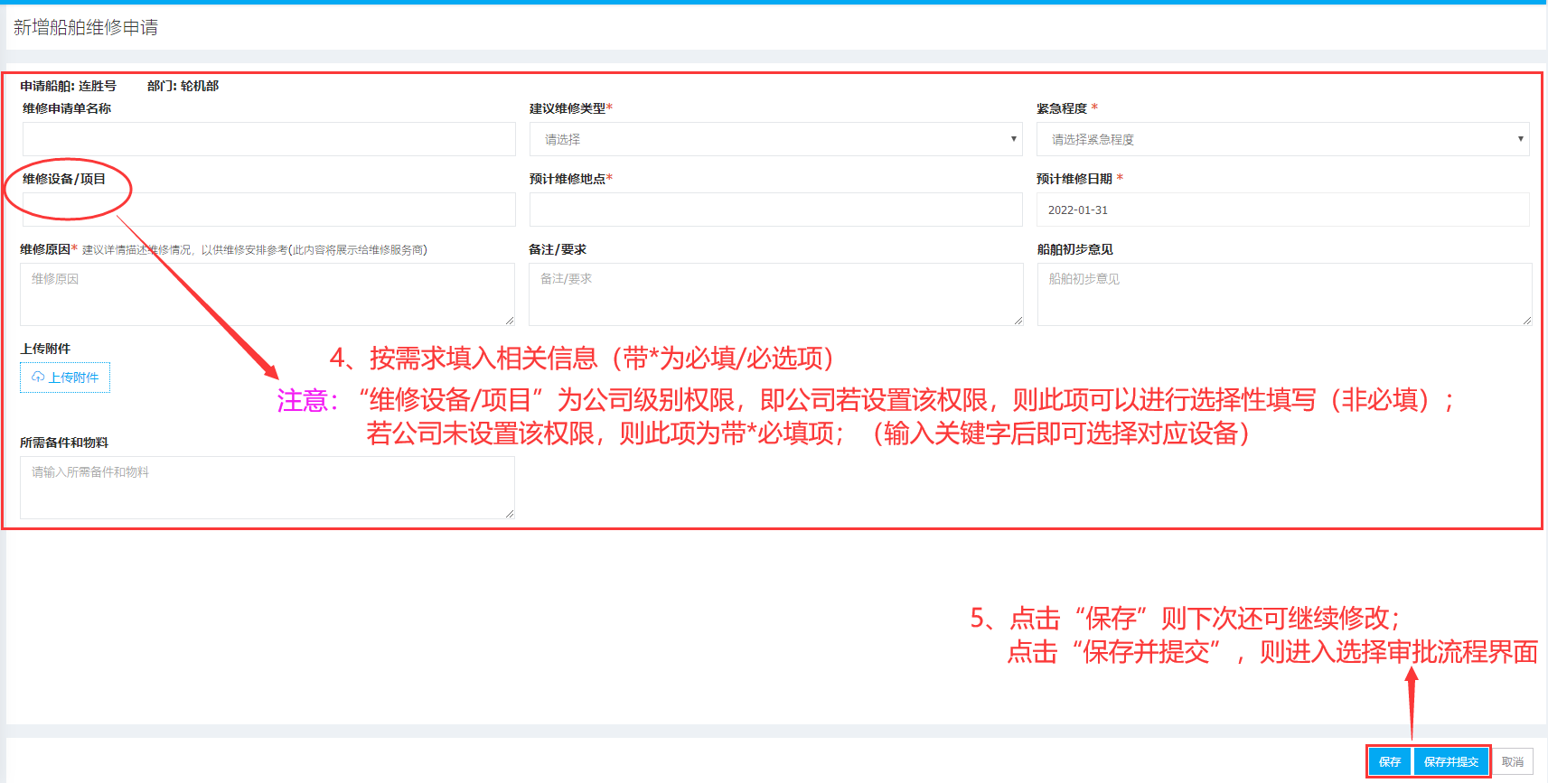The image size is (1548, 783).
Task: Click the 上传附件 section label
Action: [45, 349]
